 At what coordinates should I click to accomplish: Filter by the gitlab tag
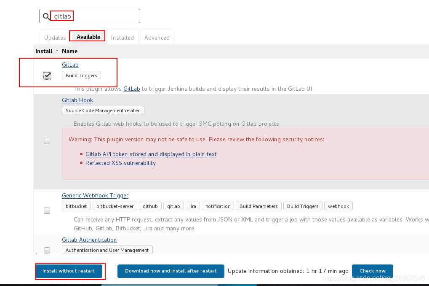pyautogui.click(x=173, y=206)
